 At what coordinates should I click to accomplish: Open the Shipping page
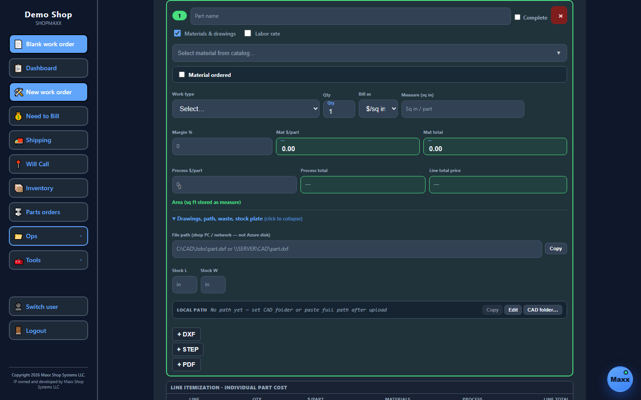coord(49,140)
